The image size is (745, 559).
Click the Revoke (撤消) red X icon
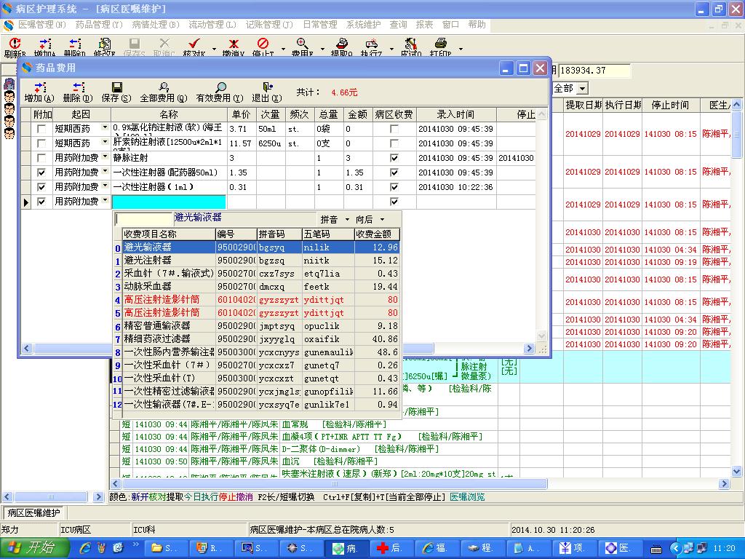coord(234,46)
